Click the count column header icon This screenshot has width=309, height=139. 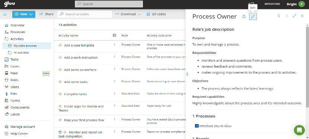click(114, 35)
